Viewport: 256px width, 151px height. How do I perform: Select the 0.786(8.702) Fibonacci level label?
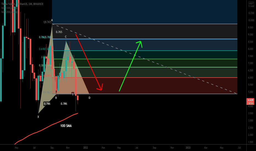tap(45, 37)
